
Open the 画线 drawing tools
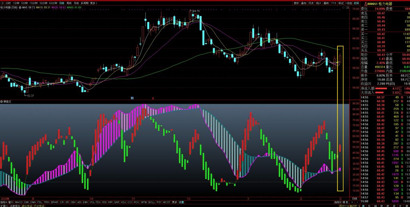pyautogui.click(x=326, y=3)
